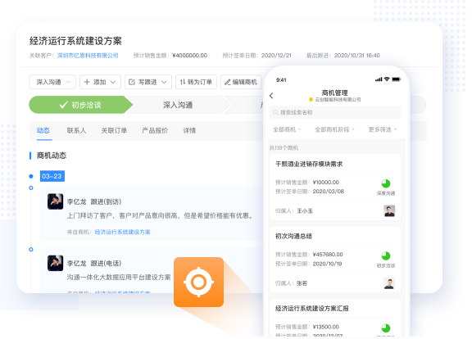472x339 pixels.
Task: Click note text 沟通一体化大数据应用平台建设方案
Action: [x=119, y=277]
